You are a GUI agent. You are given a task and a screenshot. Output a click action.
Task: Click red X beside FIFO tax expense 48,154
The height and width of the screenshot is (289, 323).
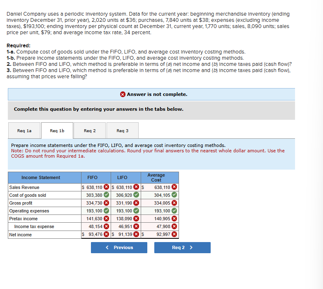[106, 226]
